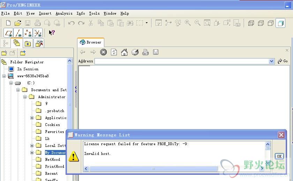Viewport: 293px width, 181px height.
Task: Open the Edit menu
Action: (x=18, y=14)
